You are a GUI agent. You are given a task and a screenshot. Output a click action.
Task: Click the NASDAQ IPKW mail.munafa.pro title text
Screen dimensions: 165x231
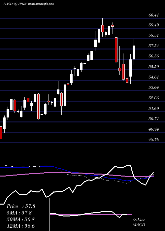click(28, 4)
